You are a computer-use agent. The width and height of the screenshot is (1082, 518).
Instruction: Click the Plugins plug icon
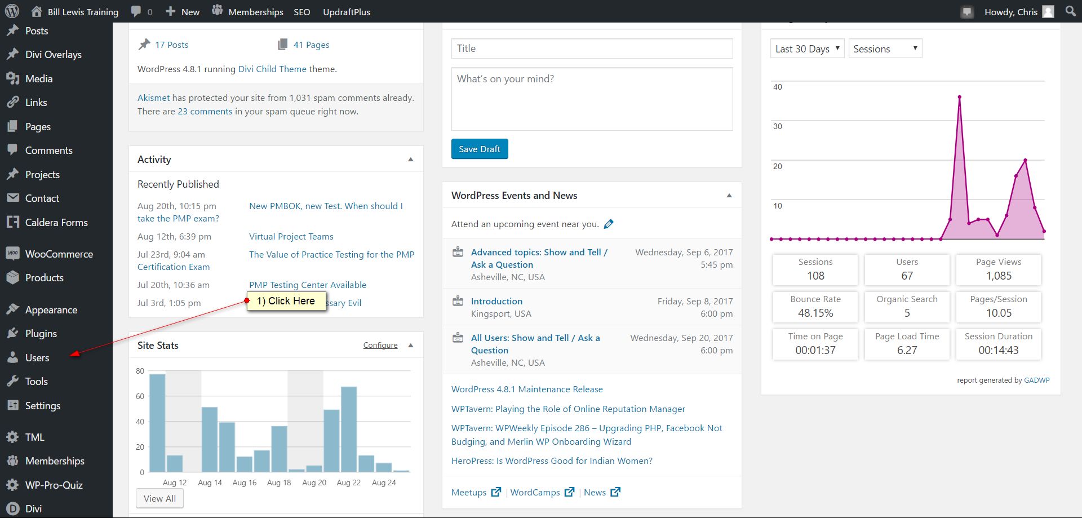tap(12, 333)
